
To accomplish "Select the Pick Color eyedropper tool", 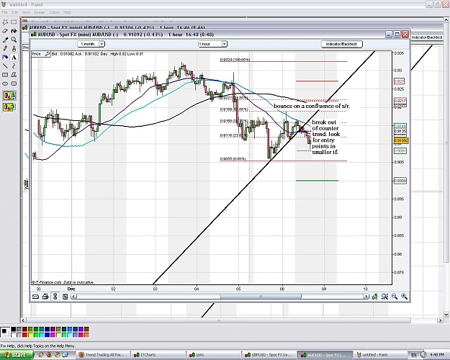I will point(5,40).
